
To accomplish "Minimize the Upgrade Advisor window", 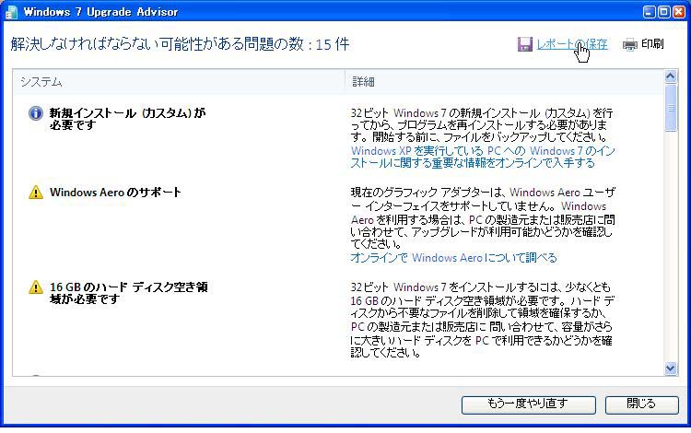I will pyautogui.click(x=650, y=12).
